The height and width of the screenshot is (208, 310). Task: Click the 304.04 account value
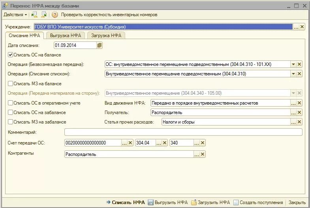[145, 143]
